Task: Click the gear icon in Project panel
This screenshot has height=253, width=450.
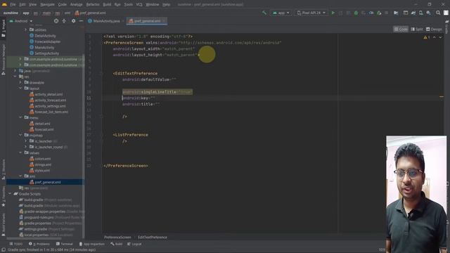Action: coord(73,21)
